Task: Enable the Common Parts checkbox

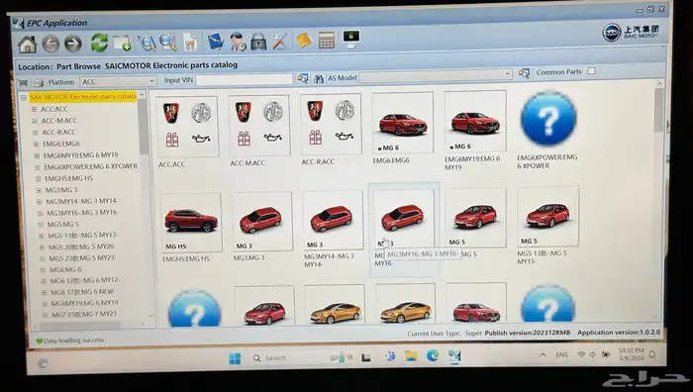Action: tap(591, 70)
